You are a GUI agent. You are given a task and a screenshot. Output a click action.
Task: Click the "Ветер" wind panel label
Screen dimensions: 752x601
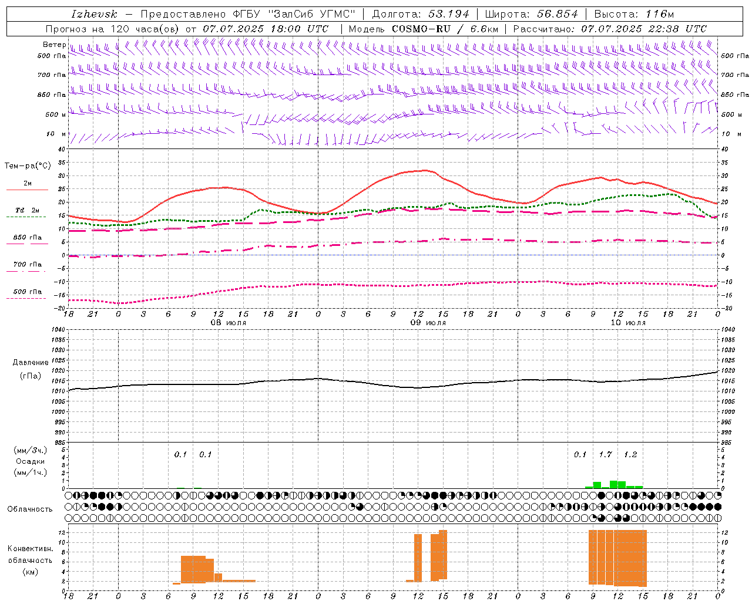point(54,45)
